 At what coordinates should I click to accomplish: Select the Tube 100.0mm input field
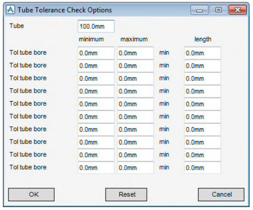pyautogui.click(x=96, y=26)
